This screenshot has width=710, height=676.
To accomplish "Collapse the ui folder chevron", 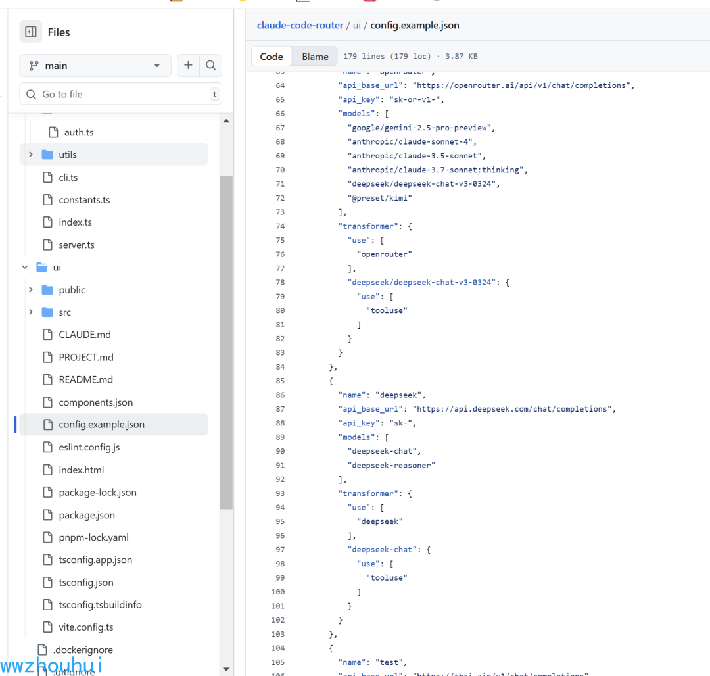I will coord(25,267).
